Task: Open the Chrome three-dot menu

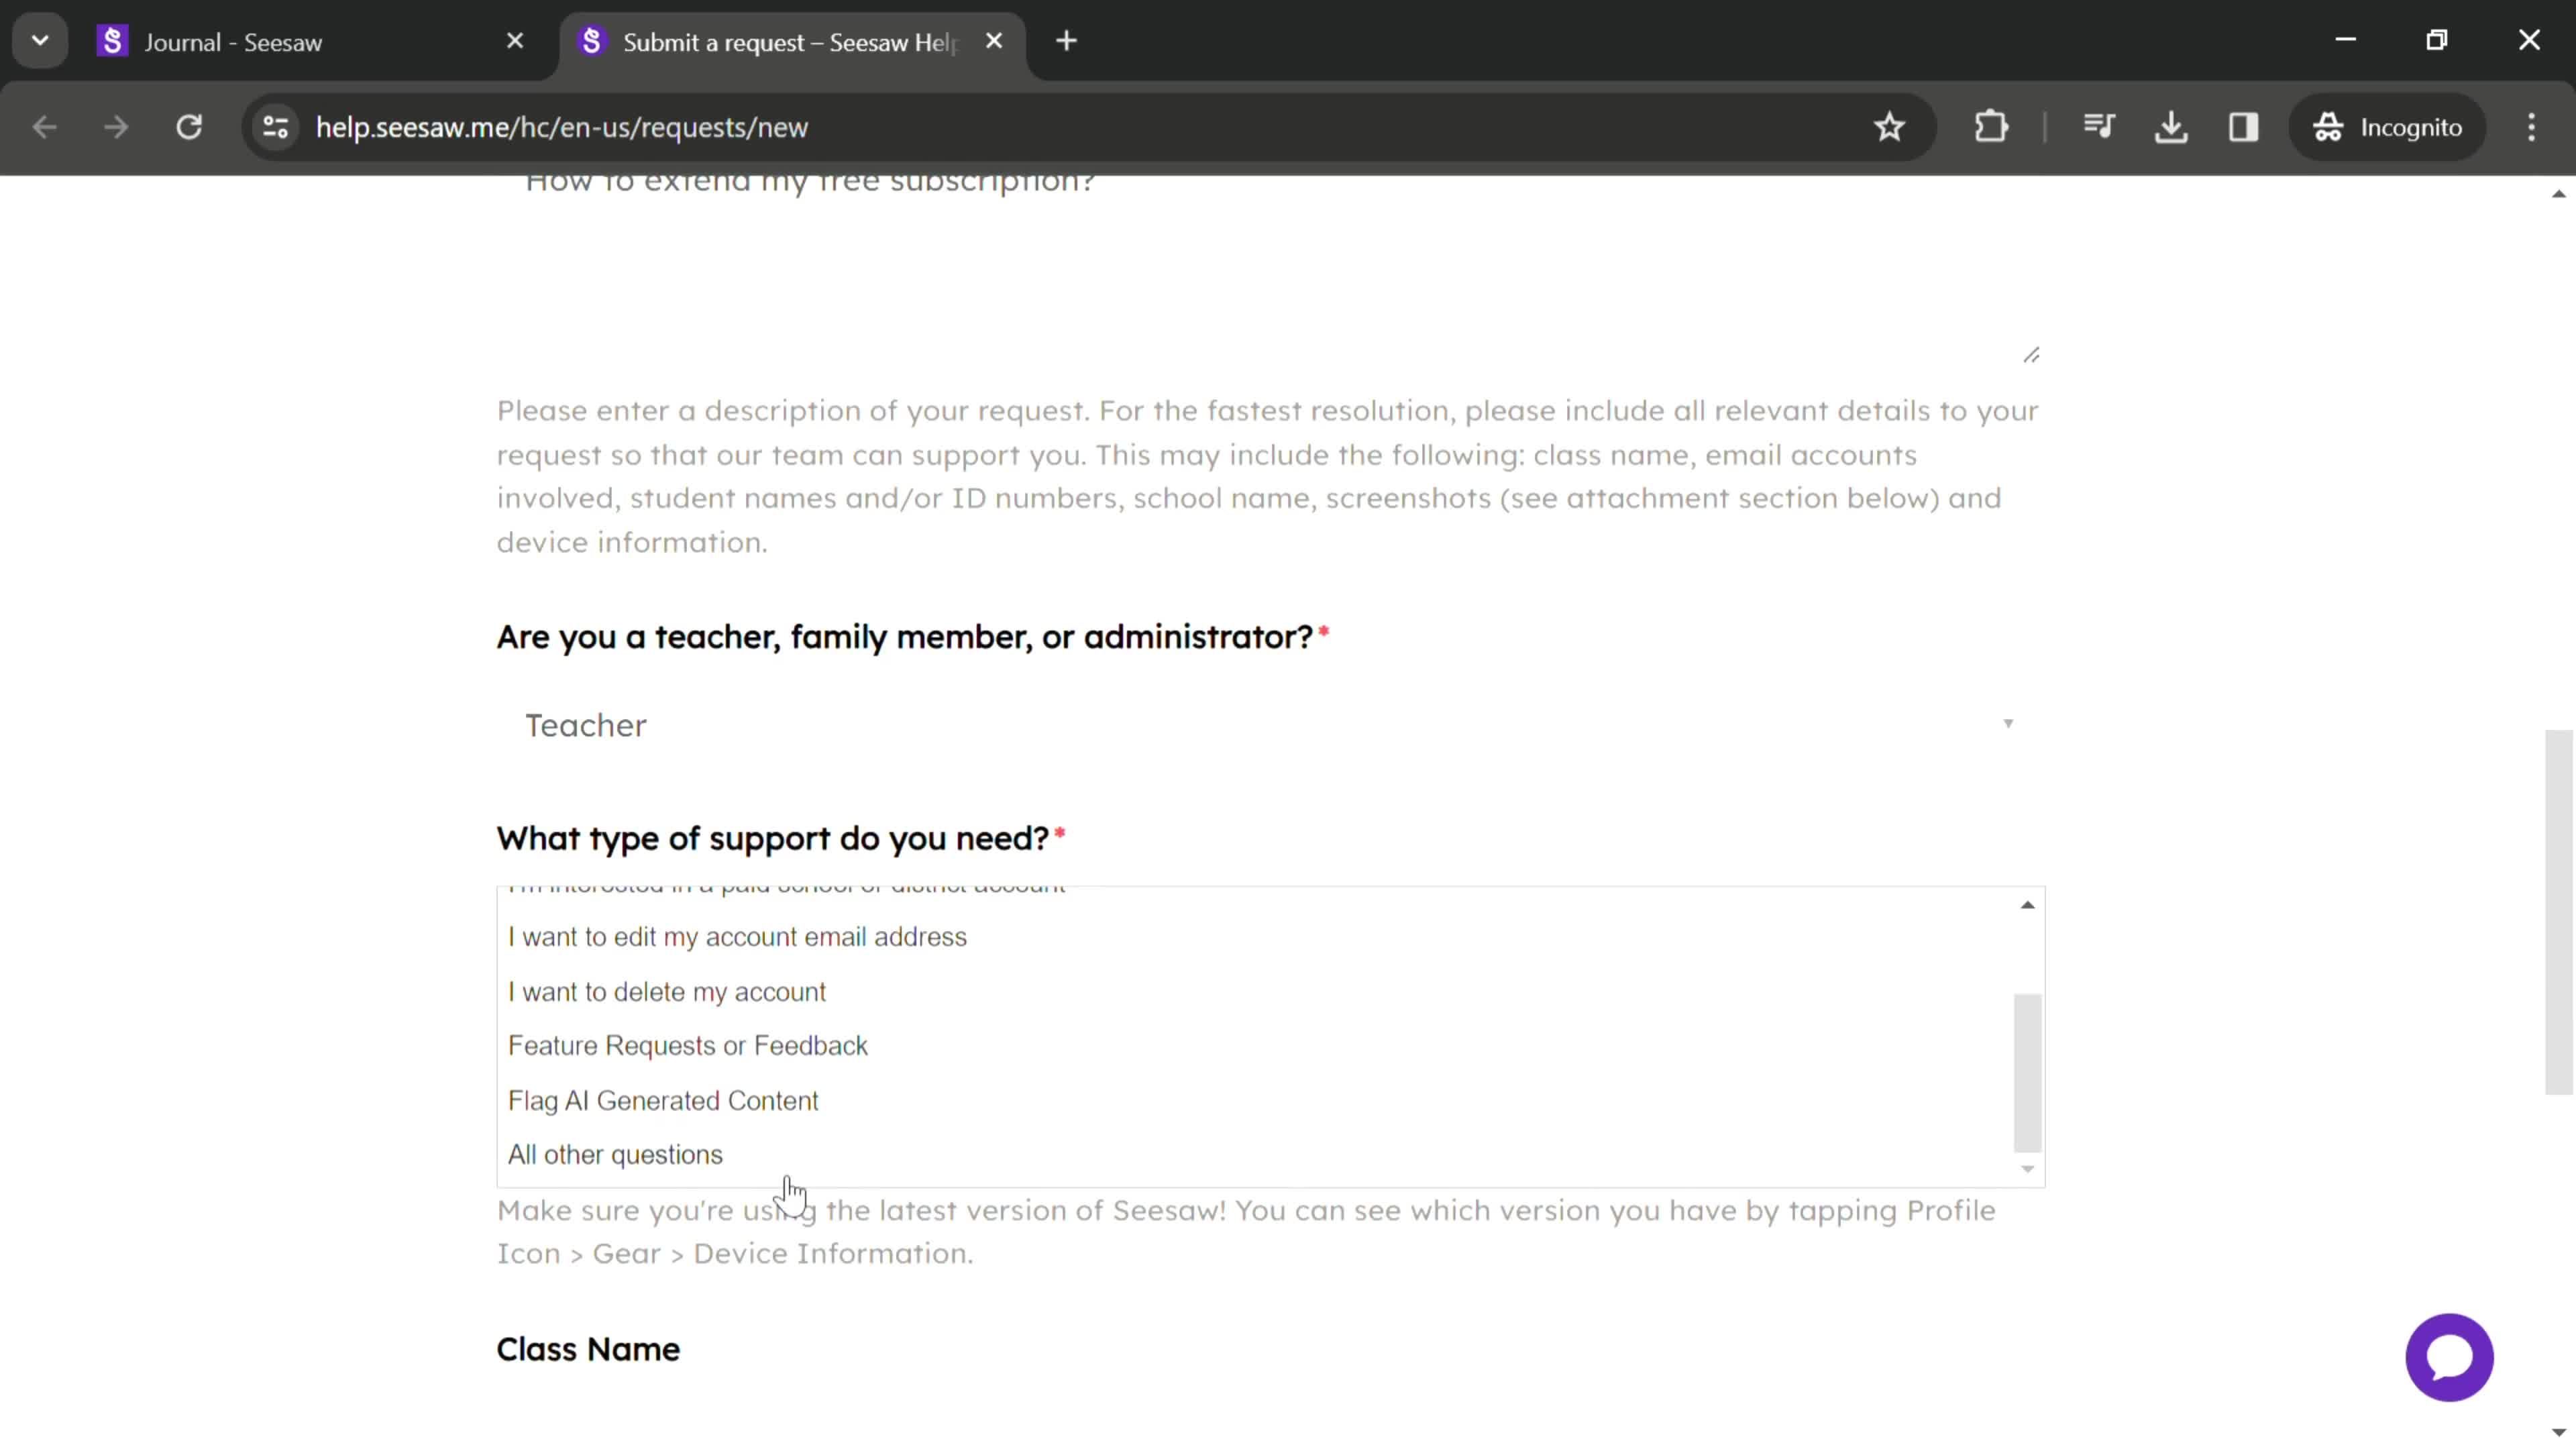Action: pos(2531,127)
